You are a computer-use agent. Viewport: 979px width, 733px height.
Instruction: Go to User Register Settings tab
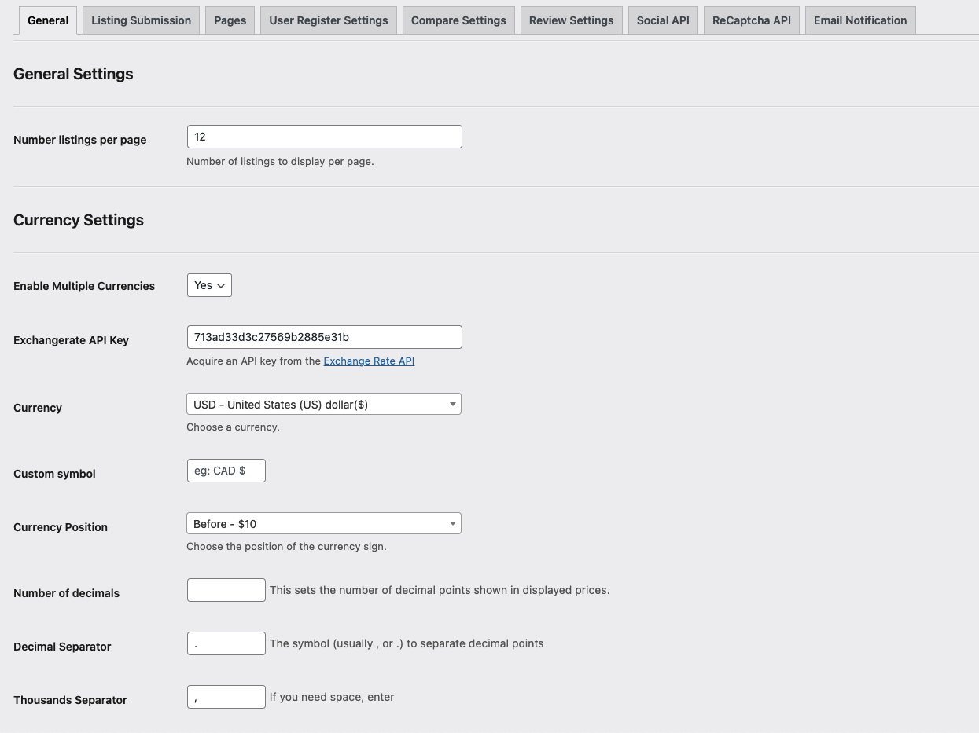click(328, 20)
